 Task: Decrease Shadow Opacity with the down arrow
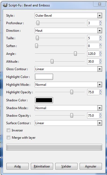point(101,117)
